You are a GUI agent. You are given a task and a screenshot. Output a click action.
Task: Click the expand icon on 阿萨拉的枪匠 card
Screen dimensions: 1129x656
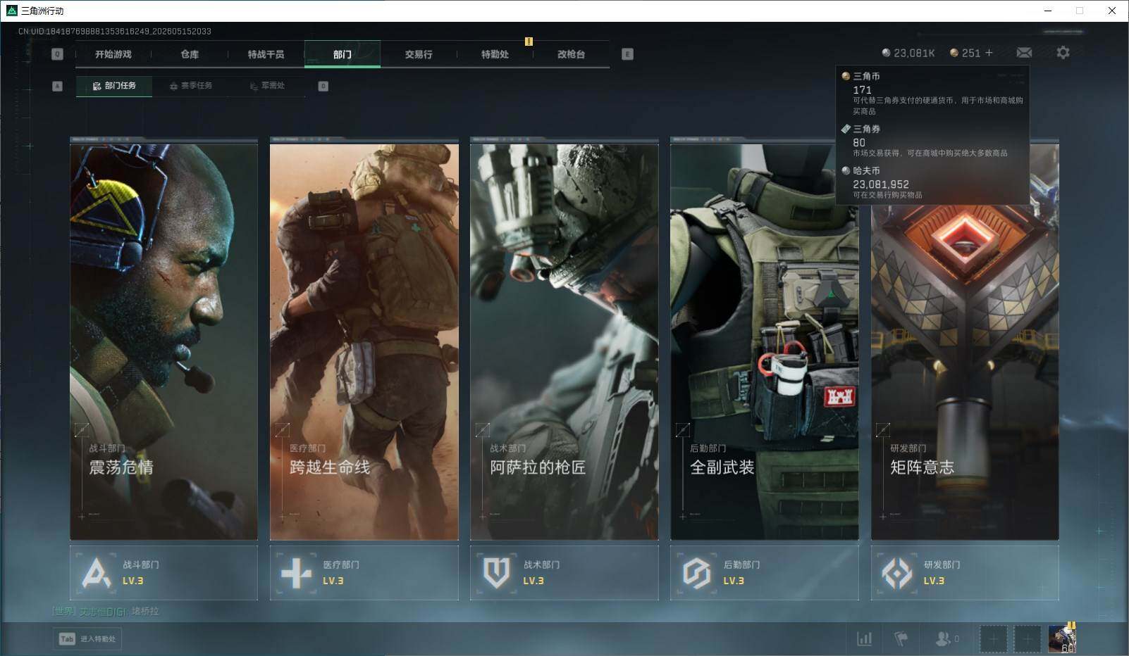click(483, 429)
